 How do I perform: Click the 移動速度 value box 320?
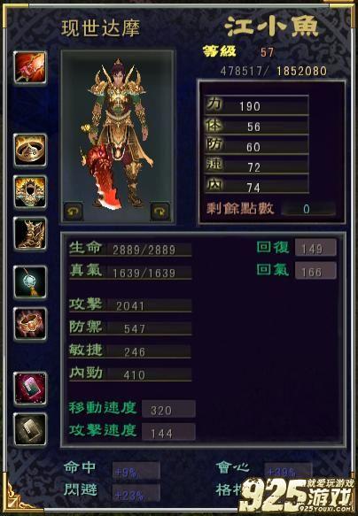pyautogui.click(x=168, y=409)
